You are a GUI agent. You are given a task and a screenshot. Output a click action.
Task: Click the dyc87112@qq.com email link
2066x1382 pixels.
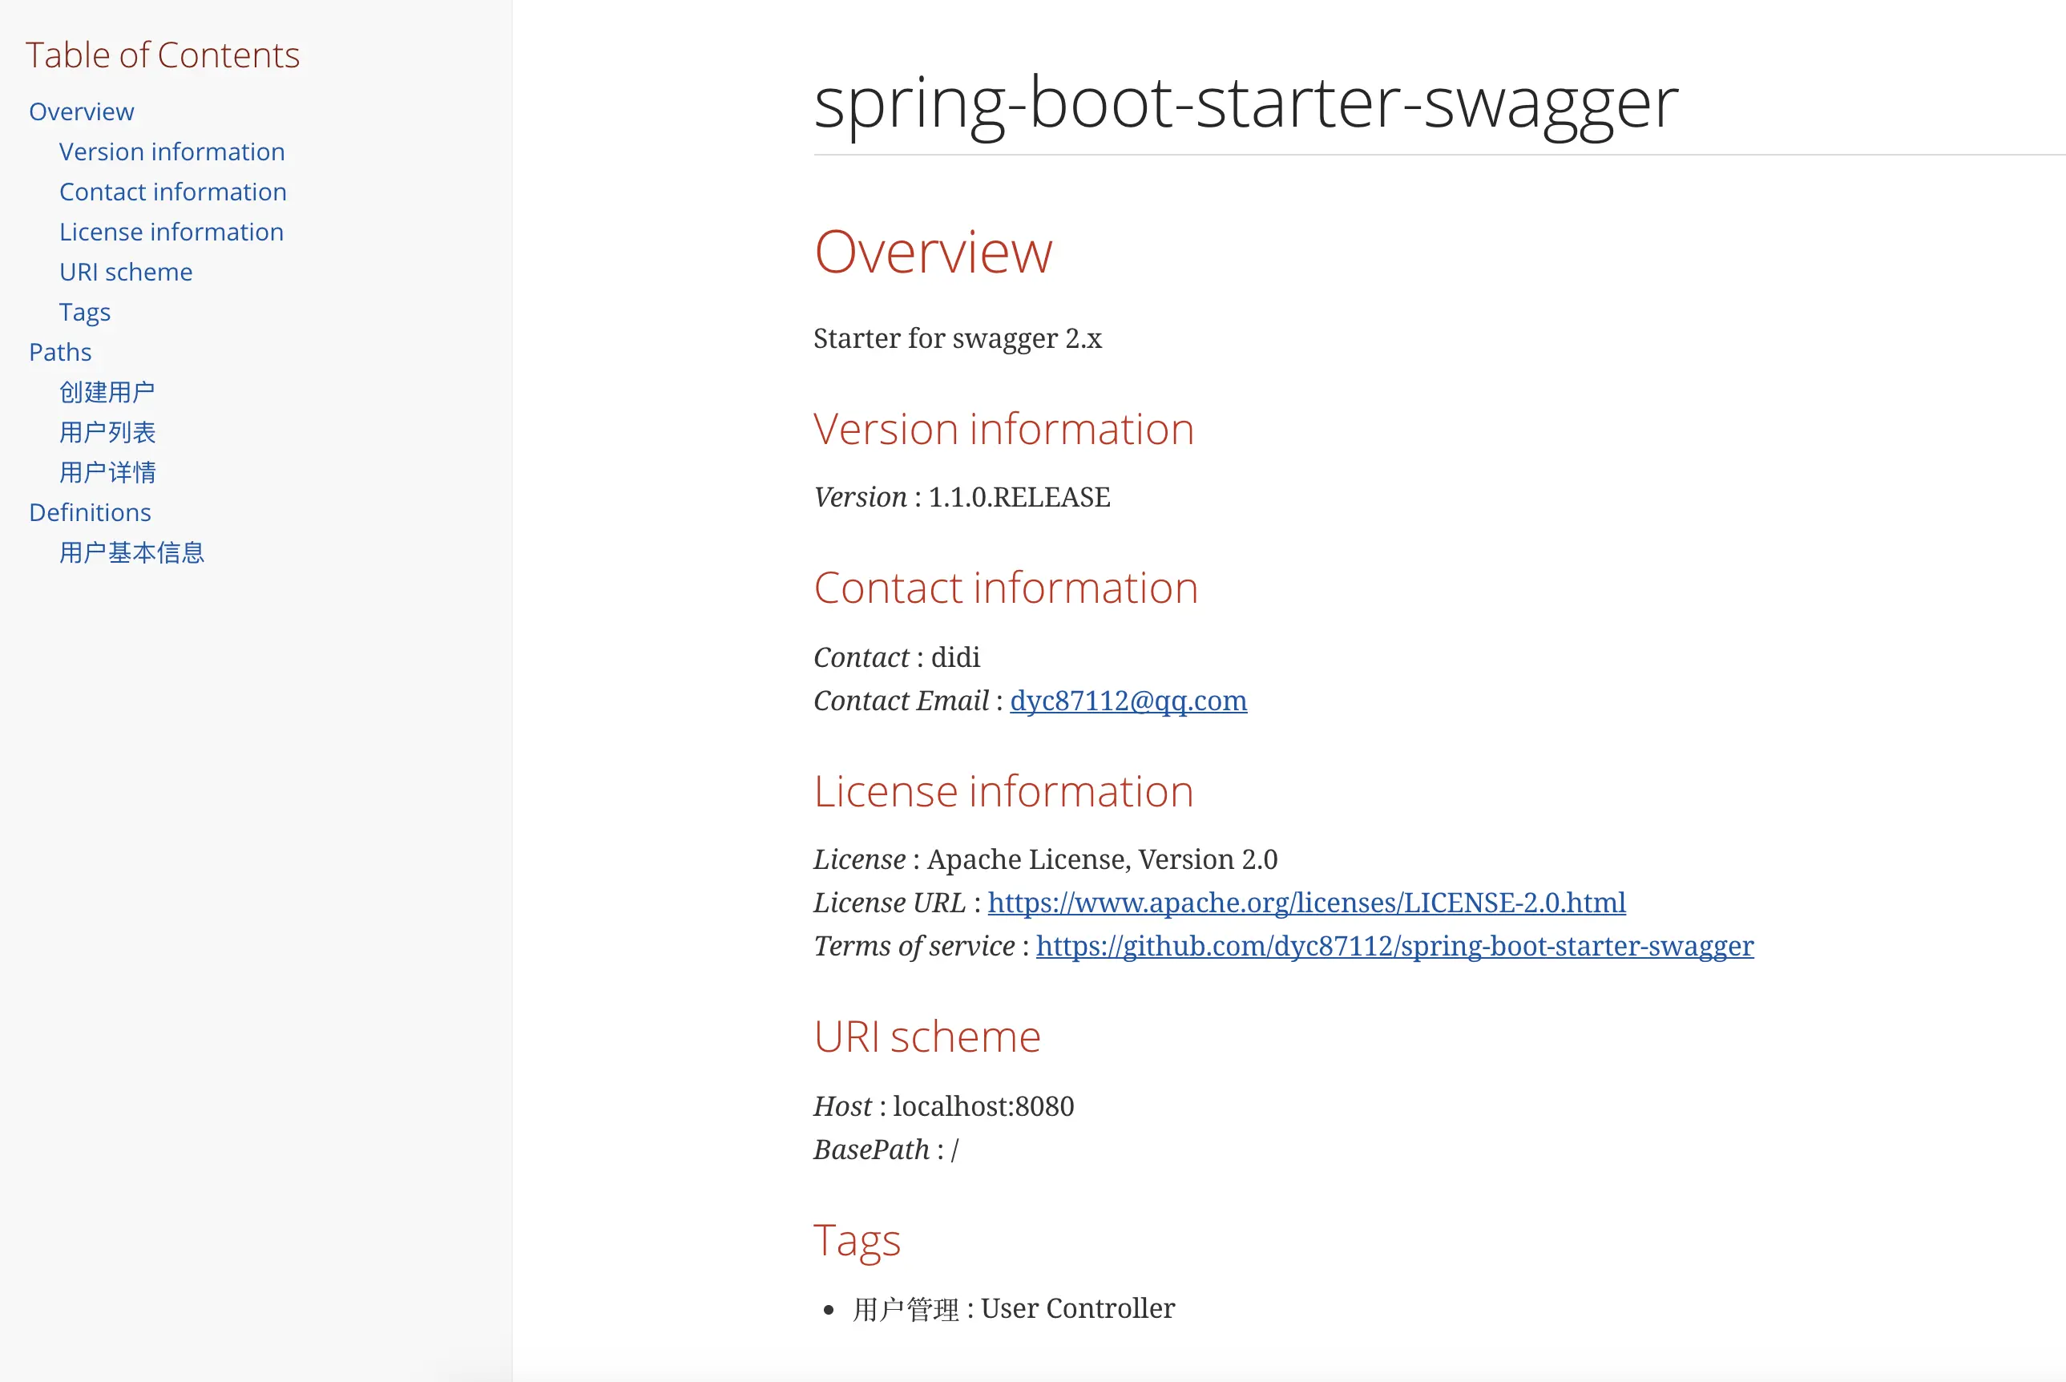coord(1128,701)
